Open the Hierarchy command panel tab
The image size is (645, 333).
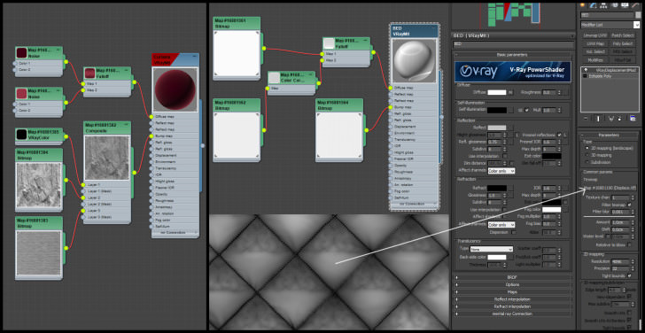[603, 5]
